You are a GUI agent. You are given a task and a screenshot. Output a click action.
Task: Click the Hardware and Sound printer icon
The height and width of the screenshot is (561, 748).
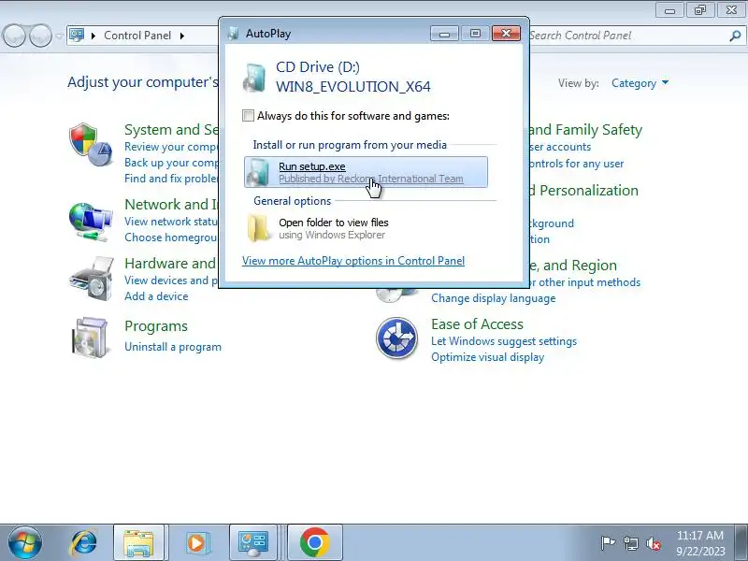pyautogui.click(x=91, y=279)
